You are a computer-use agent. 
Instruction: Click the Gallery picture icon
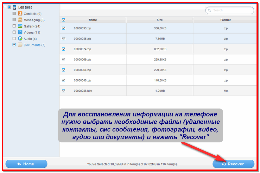[20, 26]
